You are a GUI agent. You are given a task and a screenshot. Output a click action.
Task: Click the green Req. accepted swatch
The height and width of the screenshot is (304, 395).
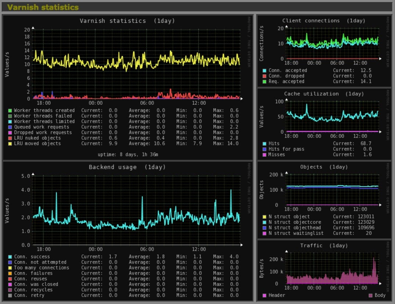(x=265, y=82)
